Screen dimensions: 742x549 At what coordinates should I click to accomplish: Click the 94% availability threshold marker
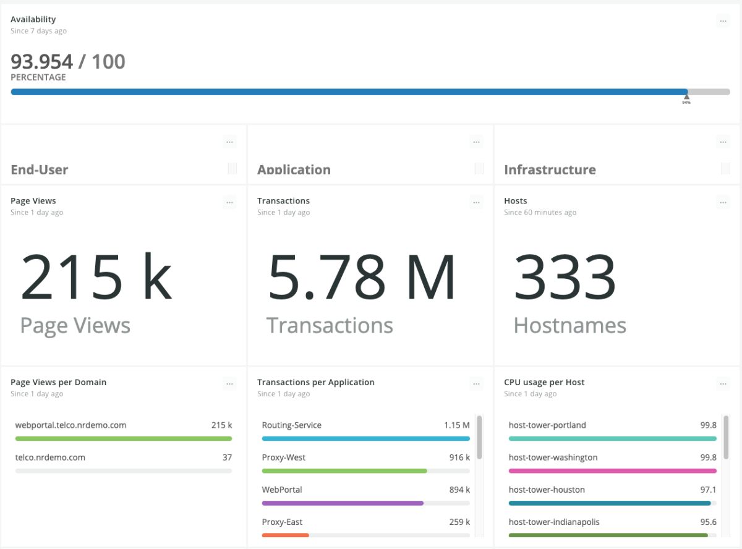[686, 98]
